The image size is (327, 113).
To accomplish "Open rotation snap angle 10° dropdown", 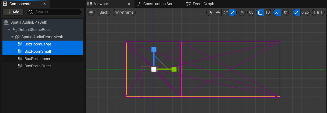I will point(285,12).
